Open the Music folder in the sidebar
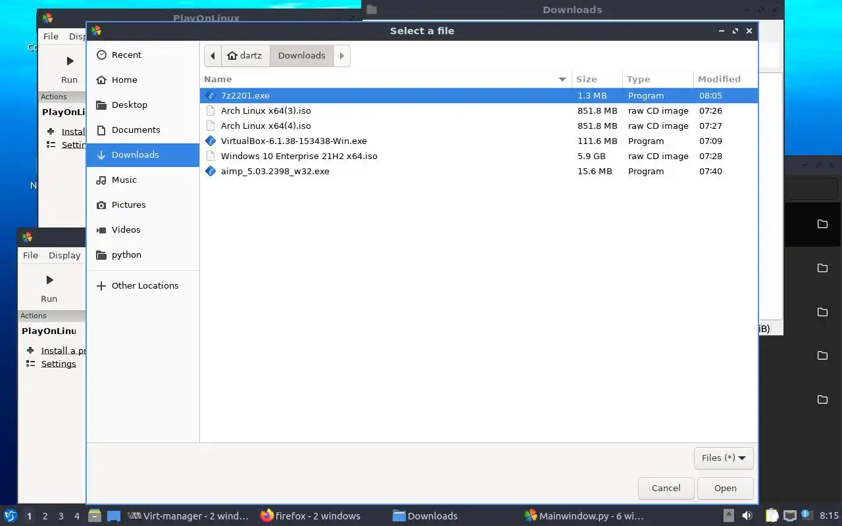 (x=143, y=180)
